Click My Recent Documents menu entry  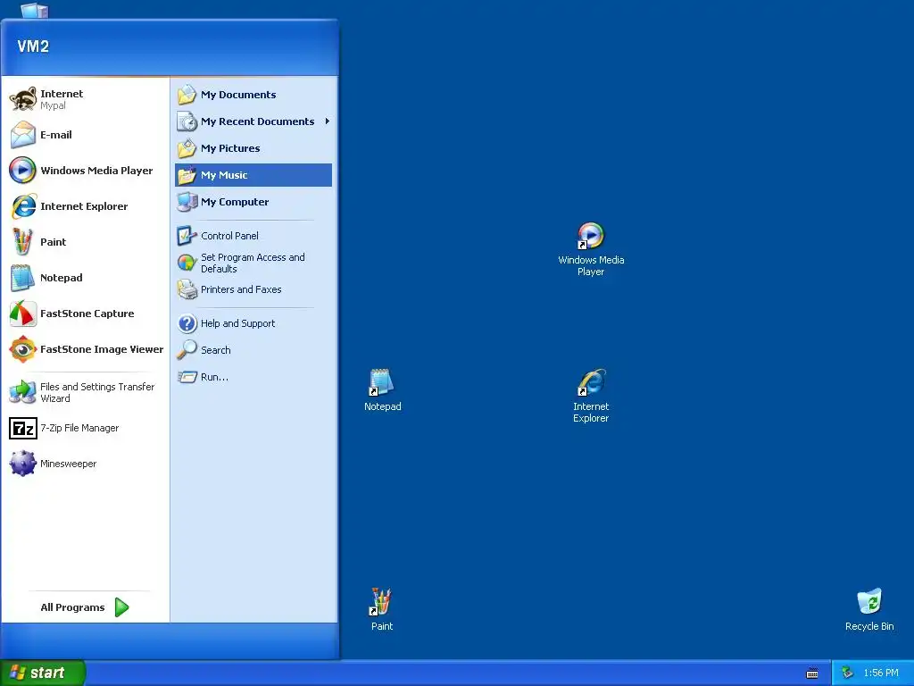253,121
